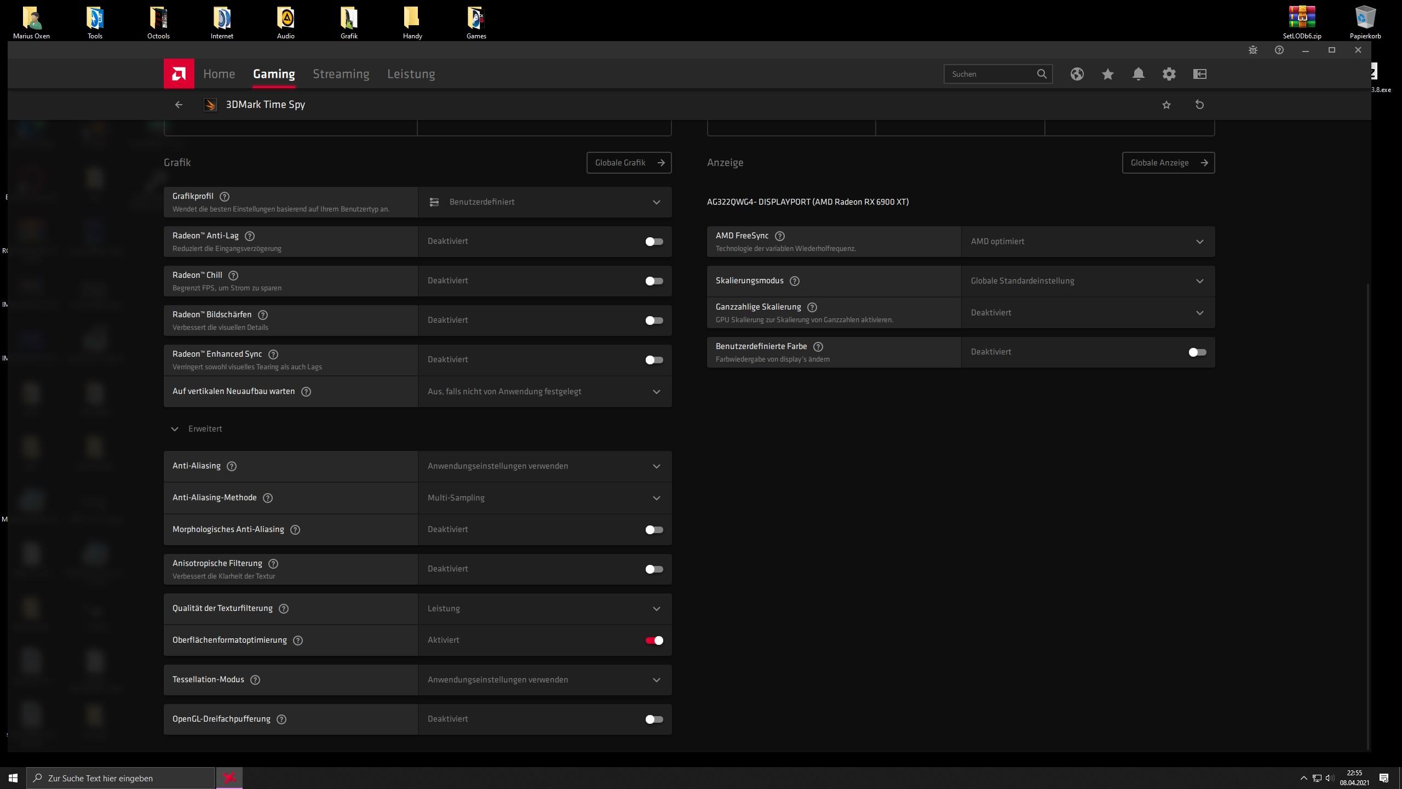Open favorites star in top toolbar
This screenshot has width=1402, height=789.
coord(1107,74)
